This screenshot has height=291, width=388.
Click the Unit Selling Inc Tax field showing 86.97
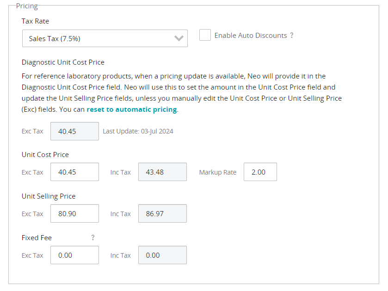click(x=162, y=213)
